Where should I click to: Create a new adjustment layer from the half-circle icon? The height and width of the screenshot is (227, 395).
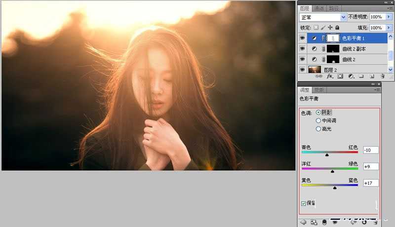click(x=351, y=76)
